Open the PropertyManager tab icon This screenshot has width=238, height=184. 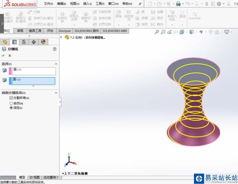pyautogui.click(x=14, y=42)
